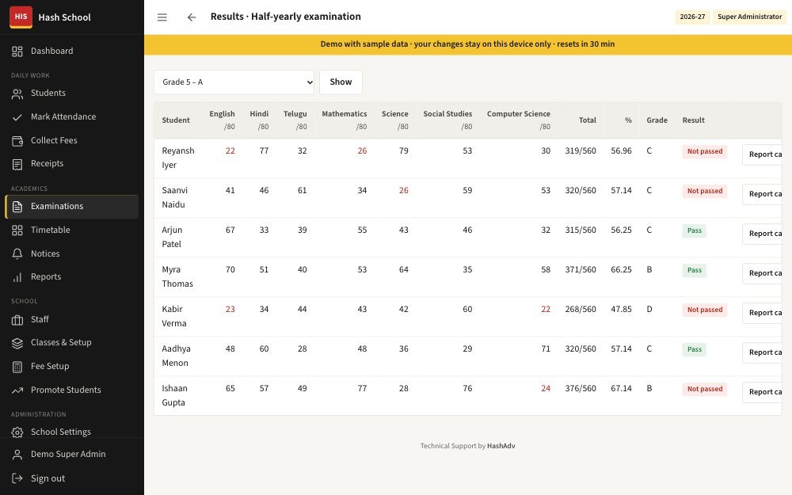Open Dashboard from the sidebar
The image size is (792, 495).
tap(72, 51)
